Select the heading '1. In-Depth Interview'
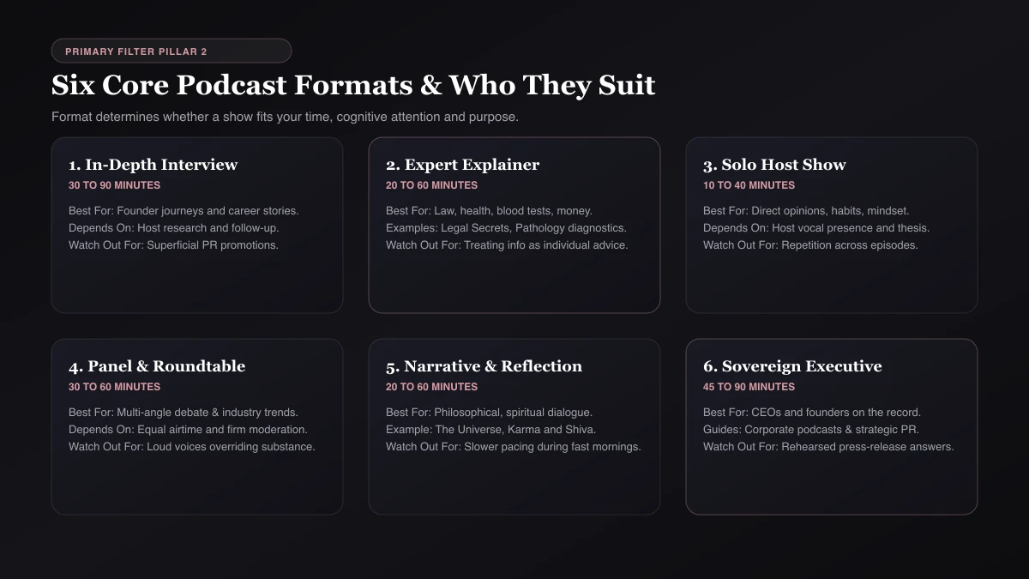1029x579 pixels. click(x=153, y=165)
